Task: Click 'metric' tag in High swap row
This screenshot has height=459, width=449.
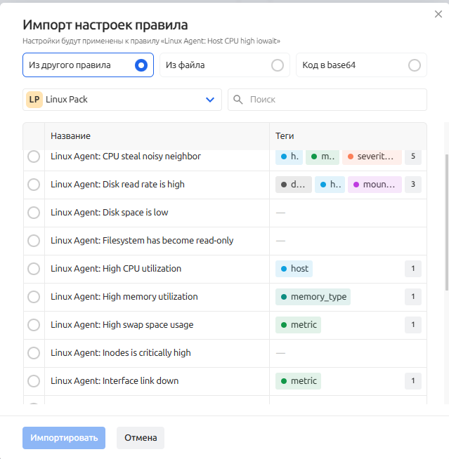Action: click(298, 325)
